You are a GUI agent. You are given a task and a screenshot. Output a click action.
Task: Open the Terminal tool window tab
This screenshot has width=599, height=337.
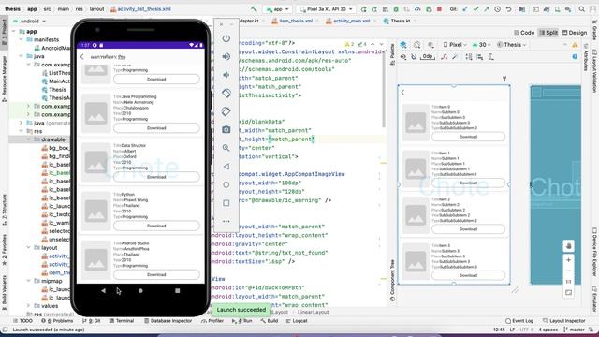122,321
